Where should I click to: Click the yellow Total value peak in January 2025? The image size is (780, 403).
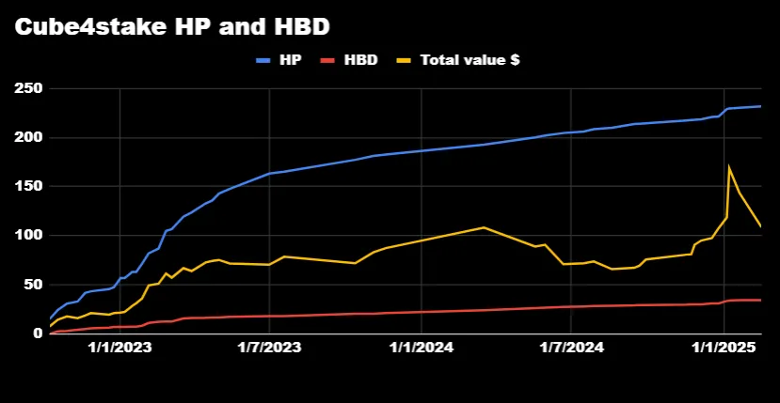click(729, 165)
